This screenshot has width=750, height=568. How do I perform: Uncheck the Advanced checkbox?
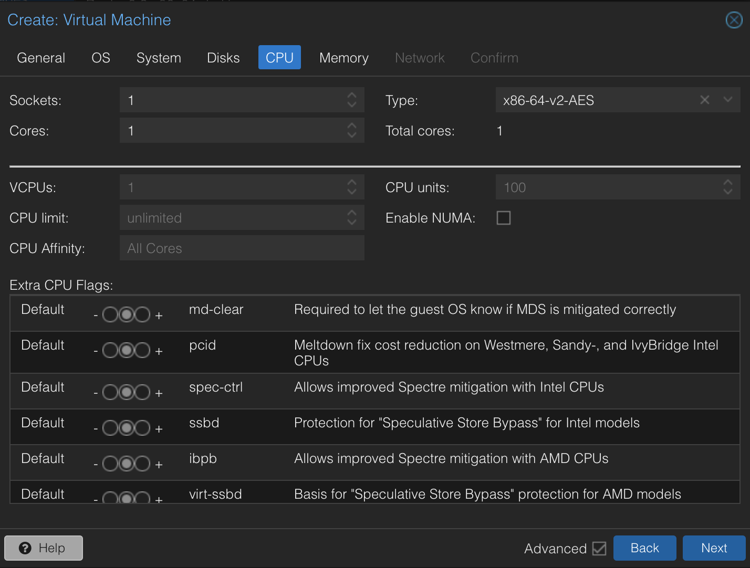coord(599,548)
